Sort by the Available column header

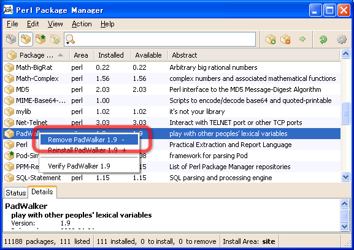[x=148, y=55]
